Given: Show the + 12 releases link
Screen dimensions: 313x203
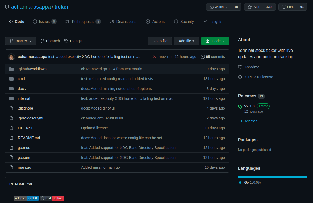Looking at the screenshot, I should point(248,121).
